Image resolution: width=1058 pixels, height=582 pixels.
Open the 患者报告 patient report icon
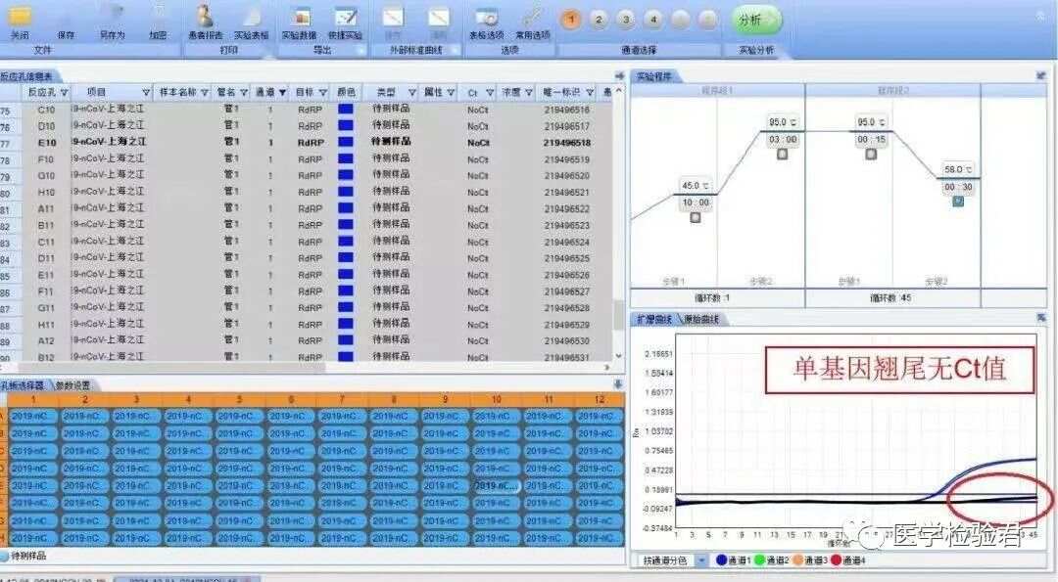pos(205,17)
